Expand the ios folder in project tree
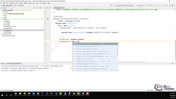This screenshot has height=99, width=176. click(x=2, y=16)
